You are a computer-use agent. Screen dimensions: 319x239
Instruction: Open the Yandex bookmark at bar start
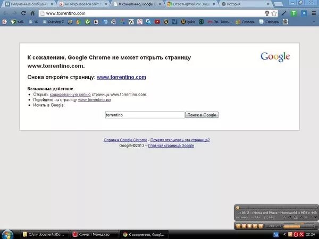(4, 22)
